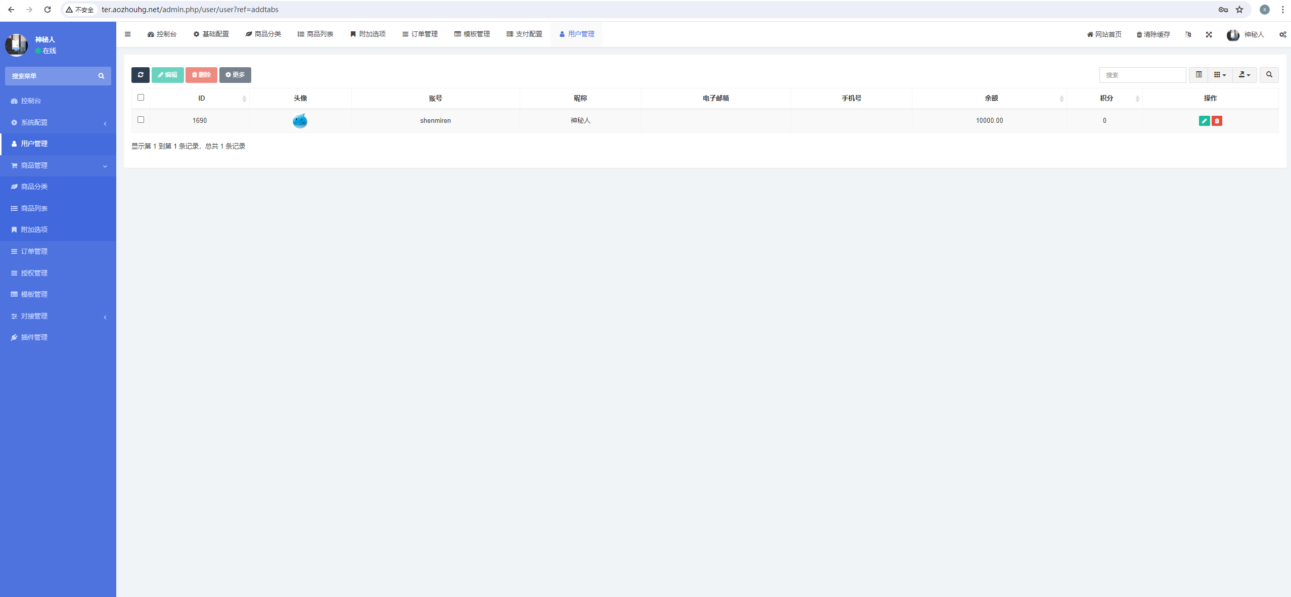The image size is (1291, 597).
Task: Click search icon in sidebar menu search
Action: pyautogui.click(x=101, y=76)
